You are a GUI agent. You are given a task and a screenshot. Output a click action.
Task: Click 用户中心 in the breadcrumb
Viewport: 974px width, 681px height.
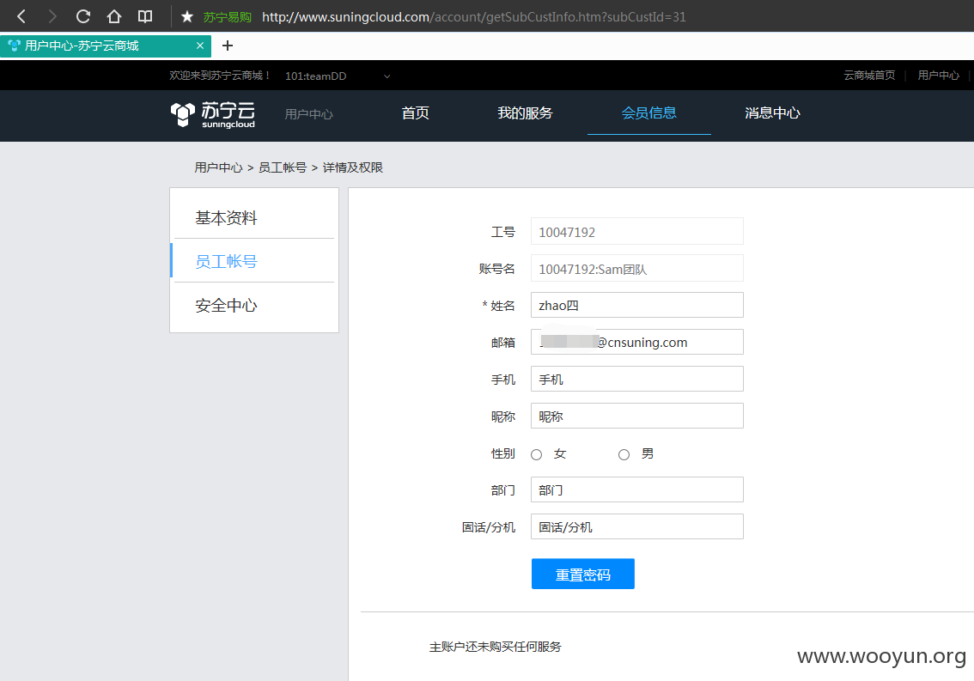(x=218, y=167)
